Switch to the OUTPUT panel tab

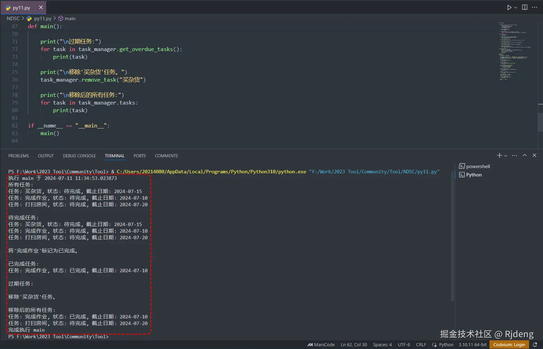(46, 156)
